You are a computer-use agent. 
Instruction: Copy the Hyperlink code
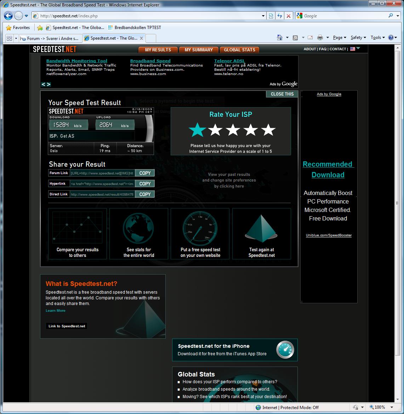[145, 184]
